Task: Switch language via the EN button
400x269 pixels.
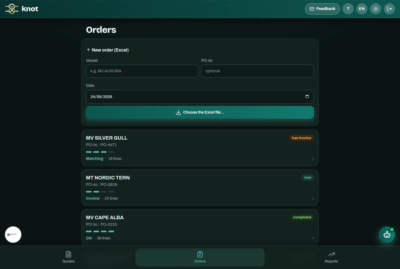Action: click(x=362, y=9)
